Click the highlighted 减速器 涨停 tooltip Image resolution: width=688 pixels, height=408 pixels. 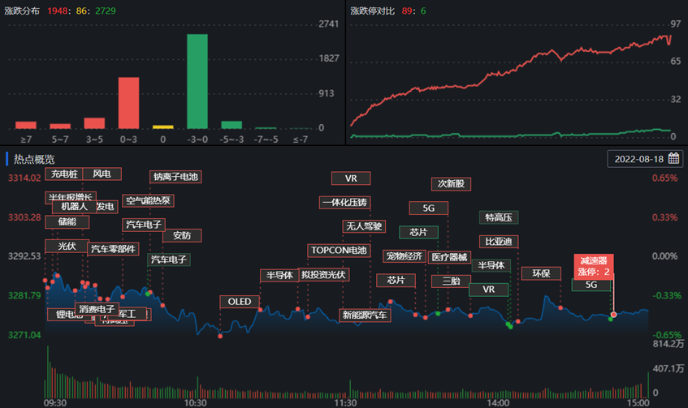[x=594, y=266]
